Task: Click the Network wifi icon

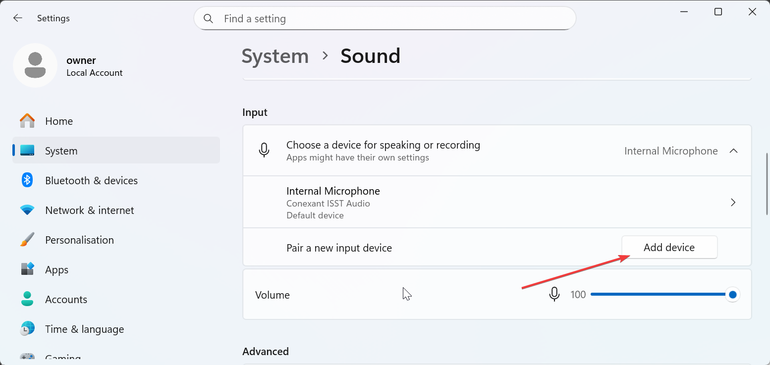Action: click(27, 210)
